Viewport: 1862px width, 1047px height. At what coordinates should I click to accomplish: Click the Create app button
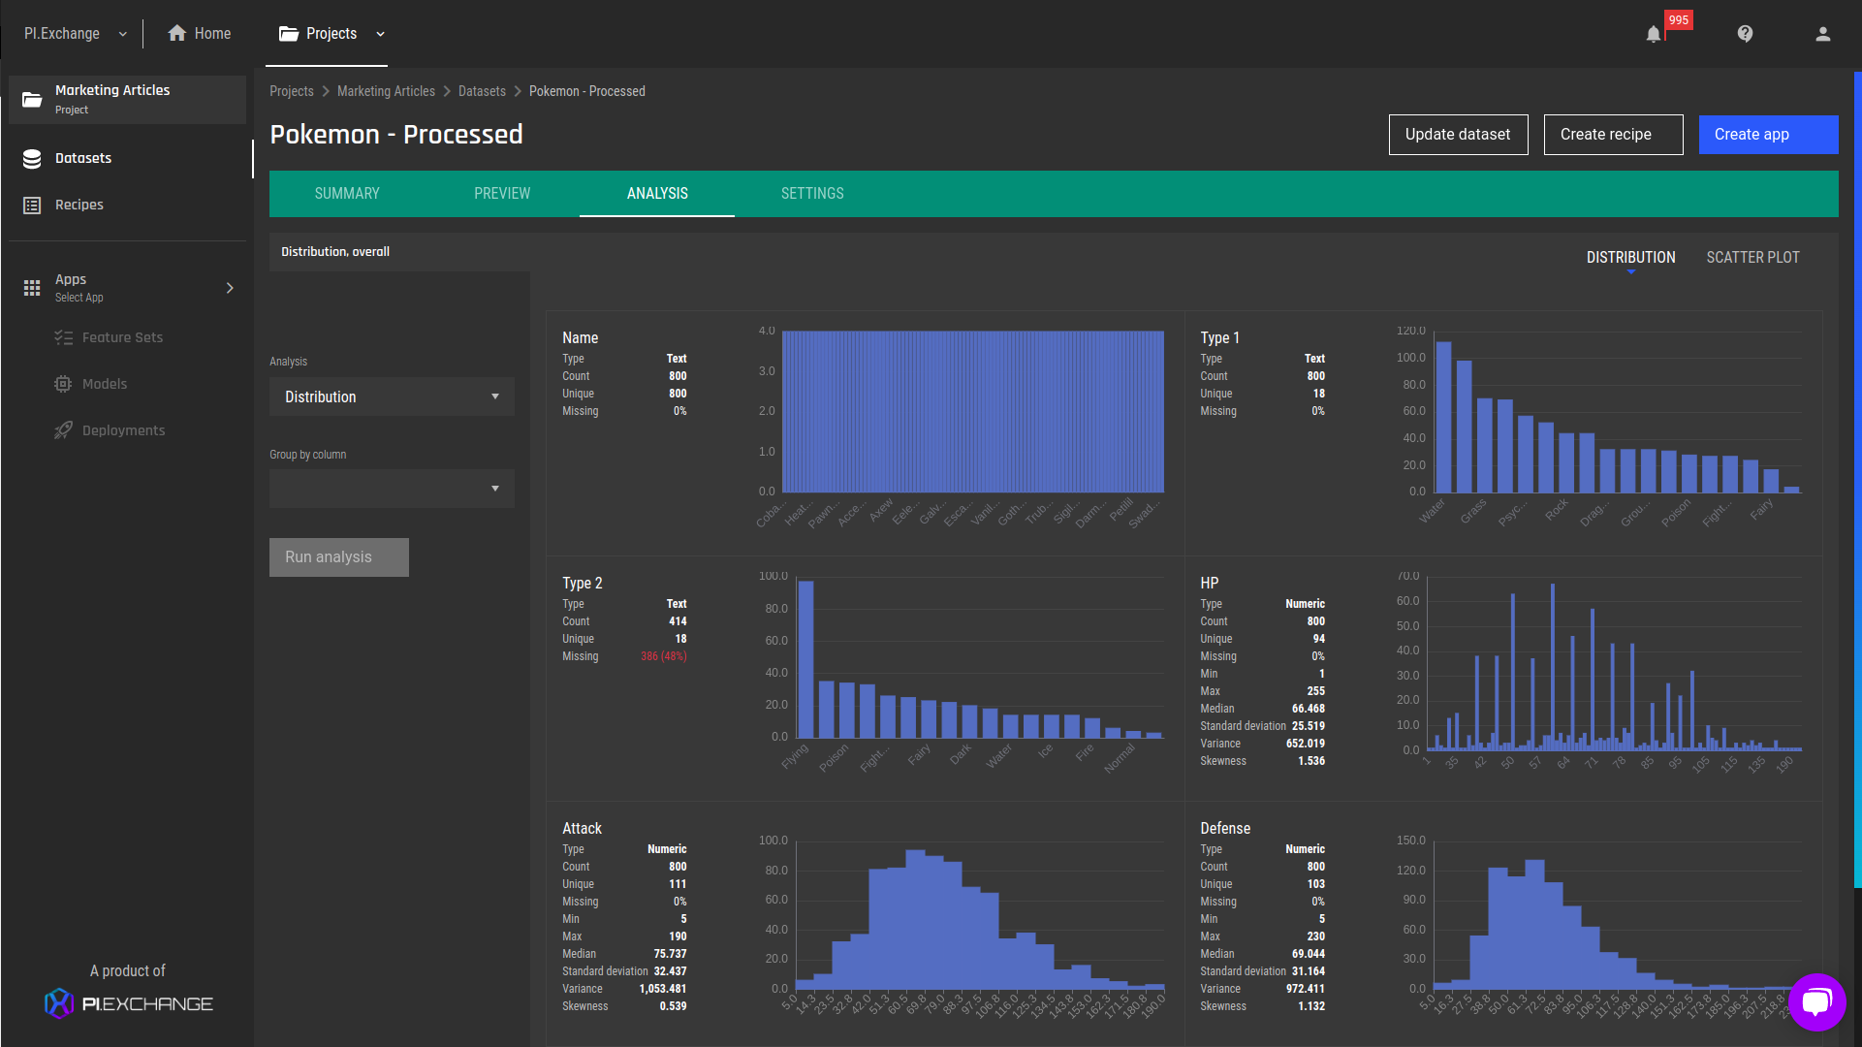point(1768,135)
